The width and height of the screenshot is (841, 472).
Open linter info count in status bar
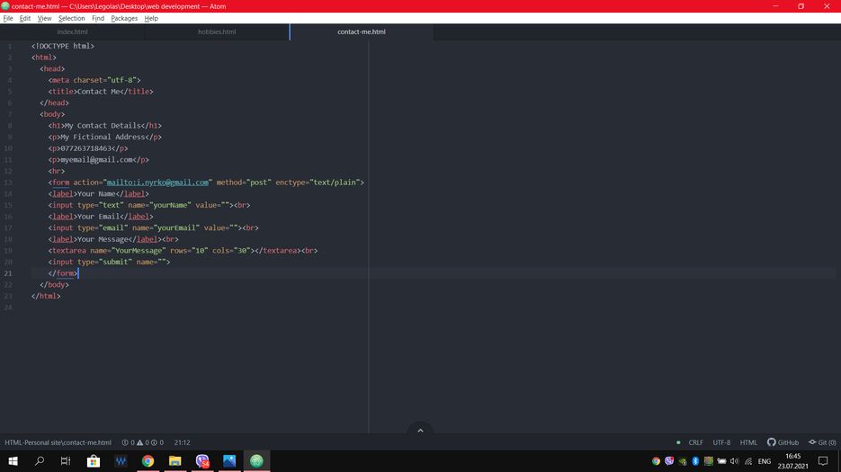[157, 442]
